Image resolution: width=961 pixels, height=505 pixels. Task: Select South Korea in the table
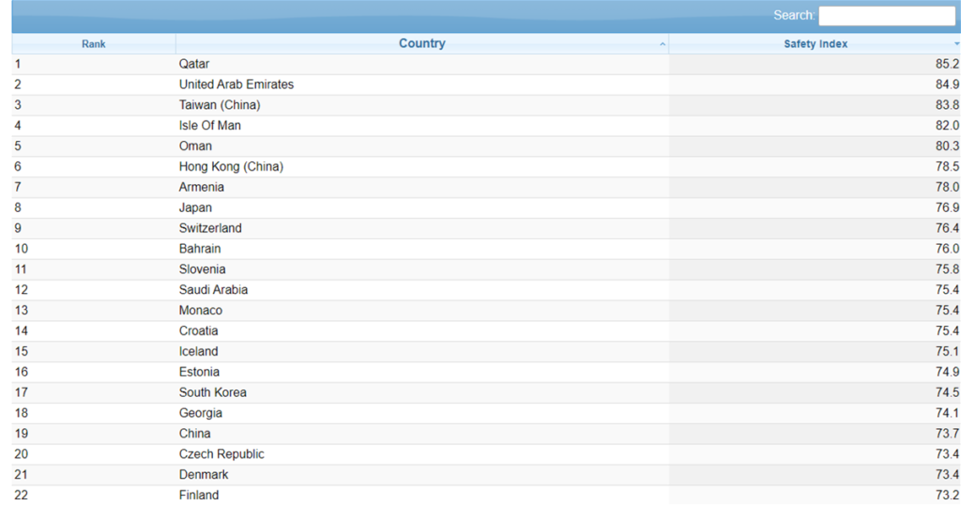point(213,392)
